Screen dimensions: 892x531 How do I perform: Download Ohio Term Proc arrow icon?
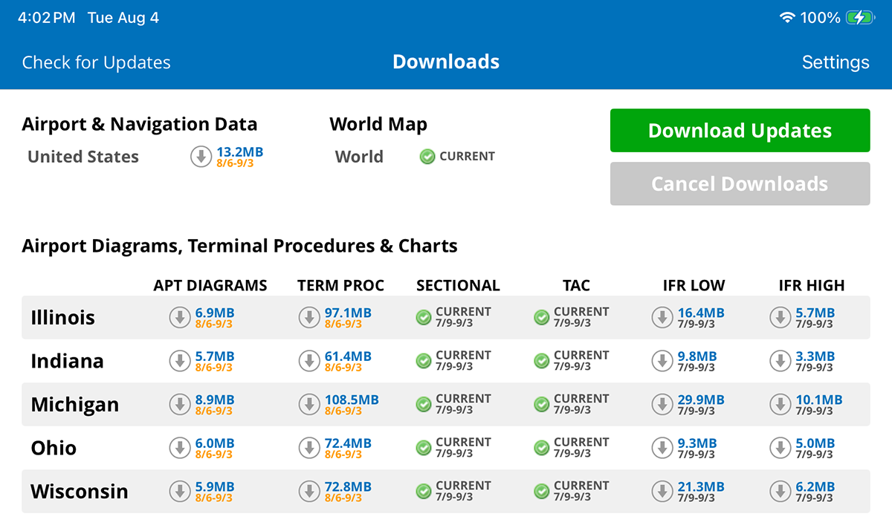tap(309, 449)
